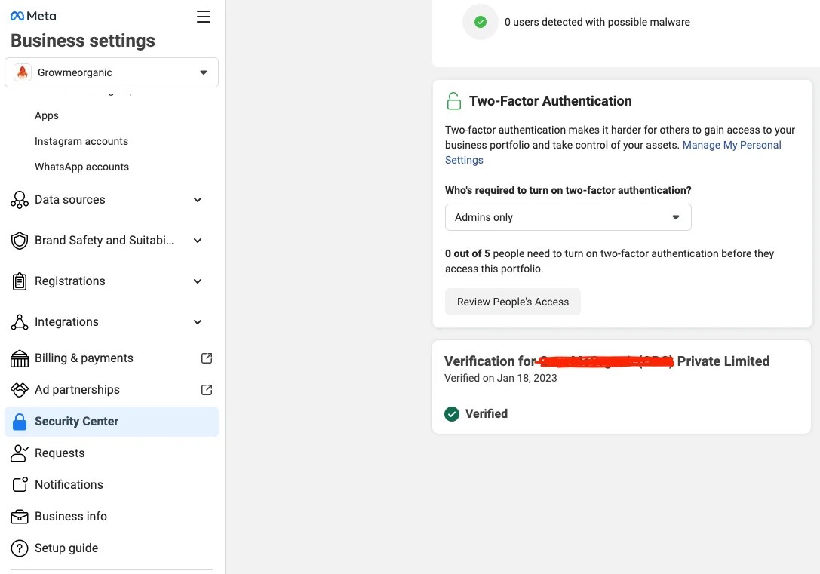
Task: Click the Registrations clipboard icon
Action: click(x=20, y=281)
